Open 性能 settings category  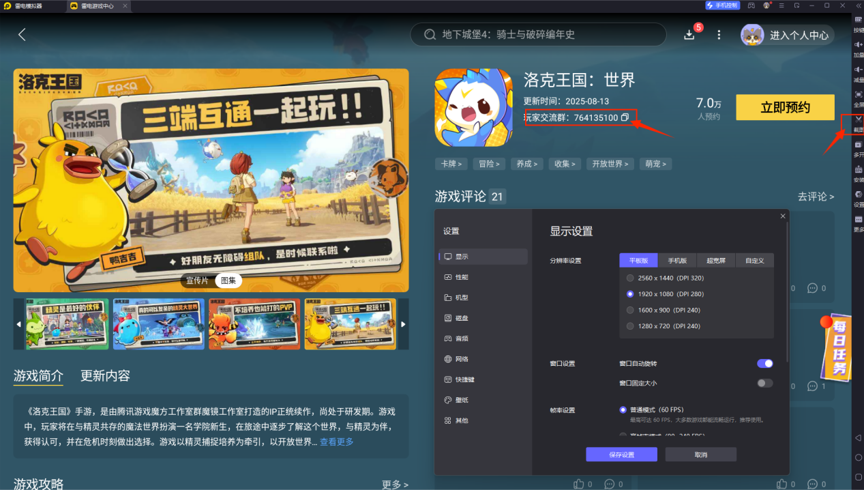coord(483,277)
